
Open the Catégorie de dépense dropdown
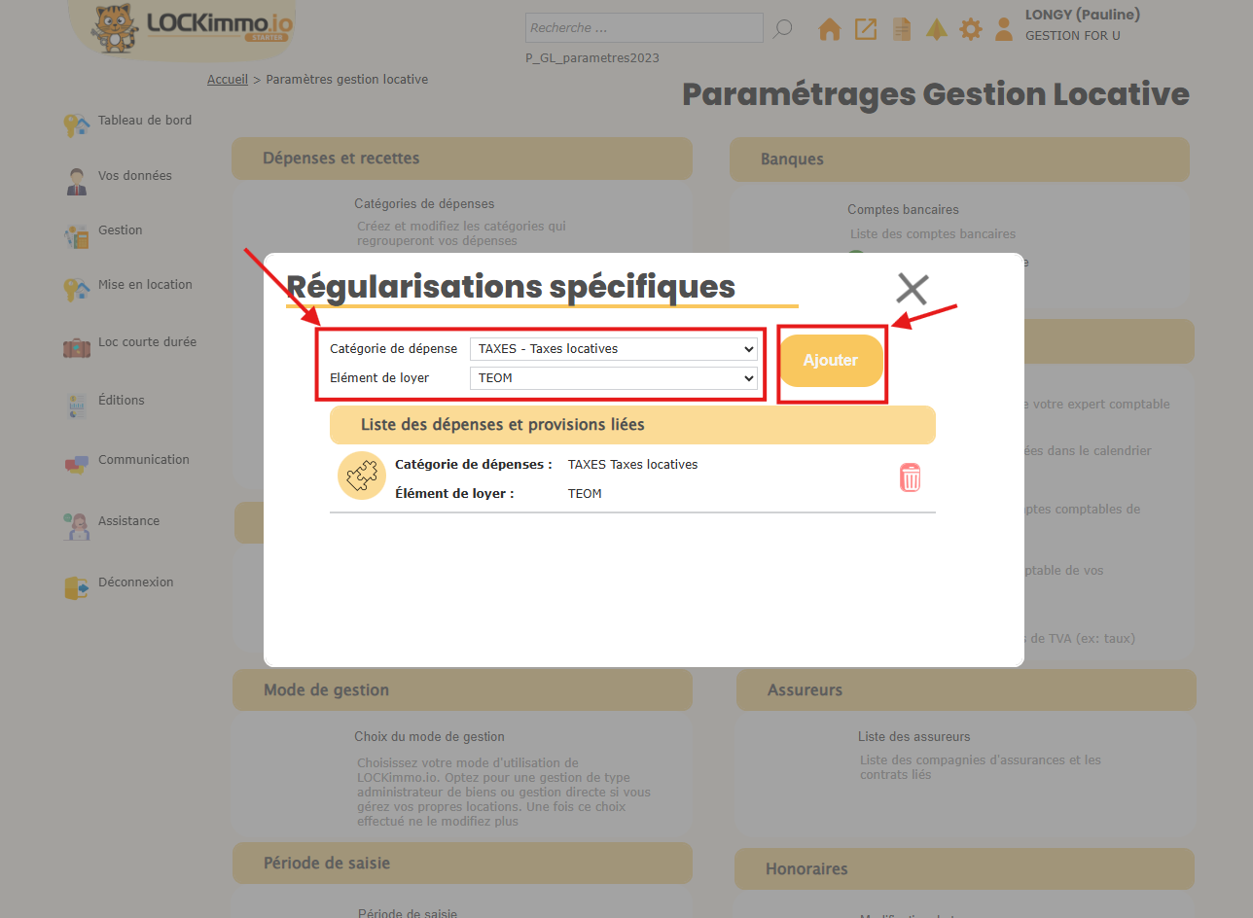tap(613, 349)
